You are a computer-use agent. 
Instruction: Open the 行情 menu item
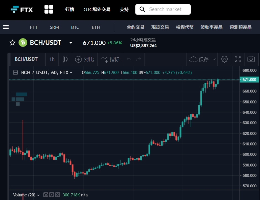click(x=70, y=9)
